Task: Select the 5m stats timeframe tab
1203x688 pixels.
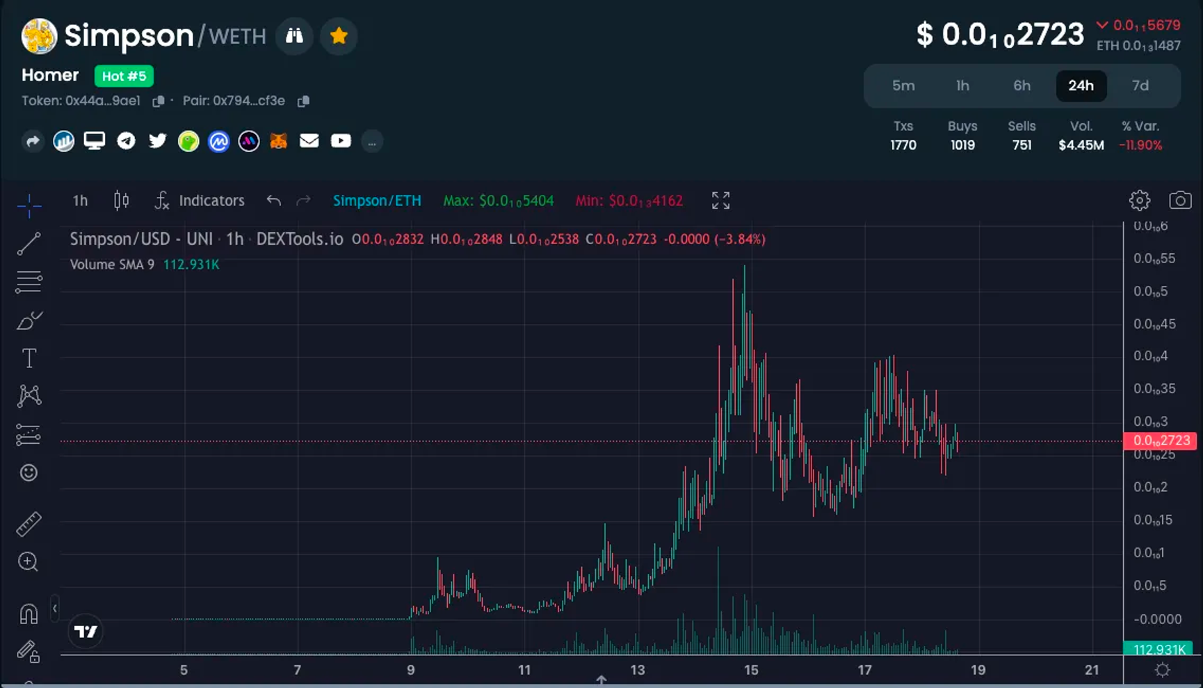Action: click(903, 86)
